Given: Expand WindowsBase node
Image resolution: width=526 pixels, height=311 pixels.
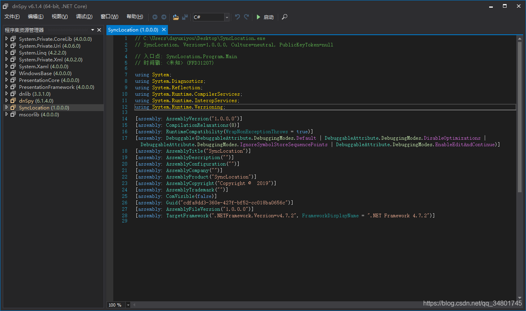Looking at the screenshot, I should pyautogui.click(x=6, y=73).
